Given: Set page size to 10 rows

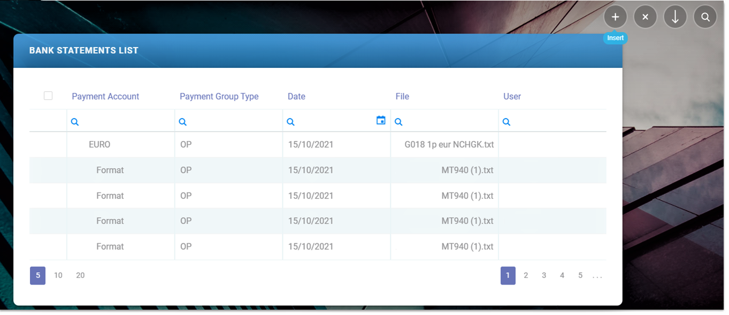Looking at the screenshot, I should [x=58, y=275].
